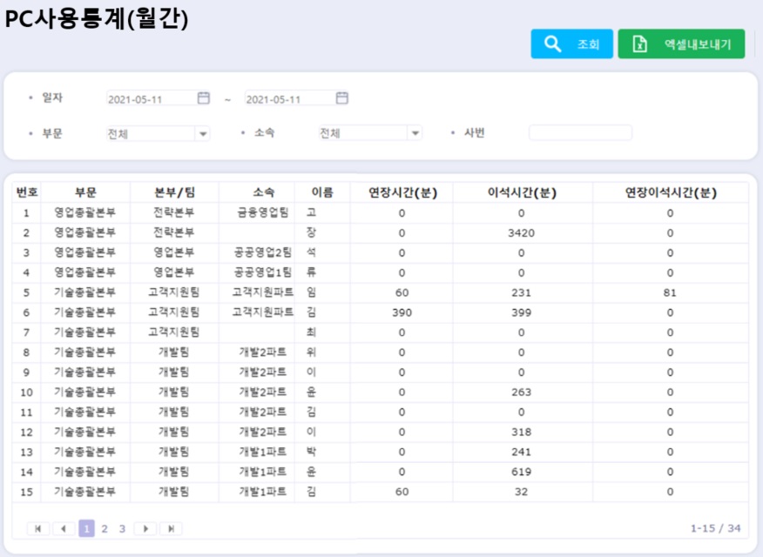This screenshot has height=557, width=763.
Task: Click the name 고 in row 1
Action: pos(311,212)
